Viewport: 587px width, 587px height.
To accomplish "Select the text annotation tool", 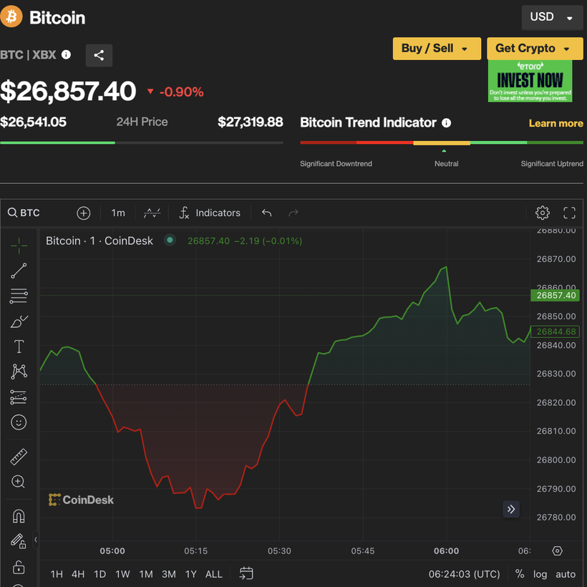I will click(19, 346).
